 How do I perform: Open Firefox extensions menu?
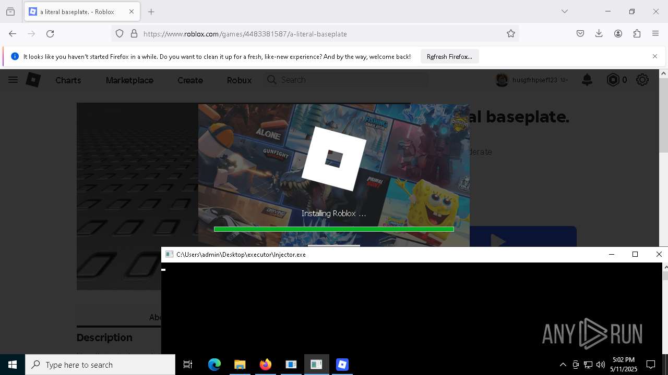pyautogui.click(x=637, y=33)
